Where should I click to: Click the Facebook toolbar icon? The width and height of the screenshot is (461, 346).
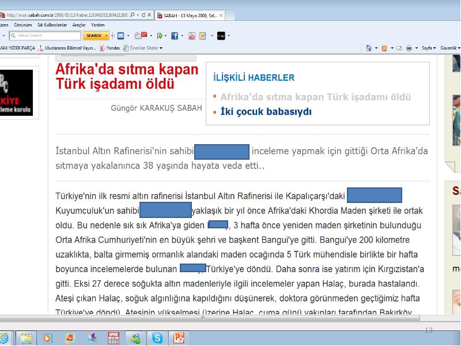175,36
